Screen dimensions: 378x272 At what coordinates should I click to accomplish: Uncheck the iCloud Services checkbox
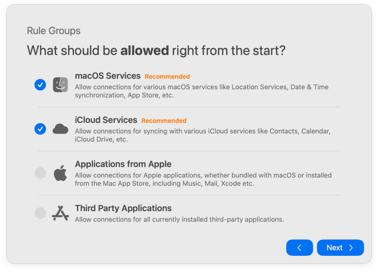pos(40,129)
